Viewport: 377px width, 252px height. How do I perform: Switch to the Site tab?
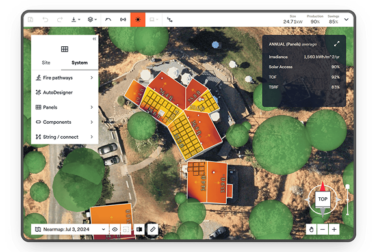tap(46, 63)
